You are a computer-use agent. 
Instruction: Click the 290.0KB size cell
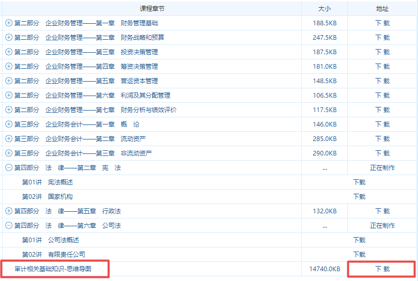coord(325,153)
